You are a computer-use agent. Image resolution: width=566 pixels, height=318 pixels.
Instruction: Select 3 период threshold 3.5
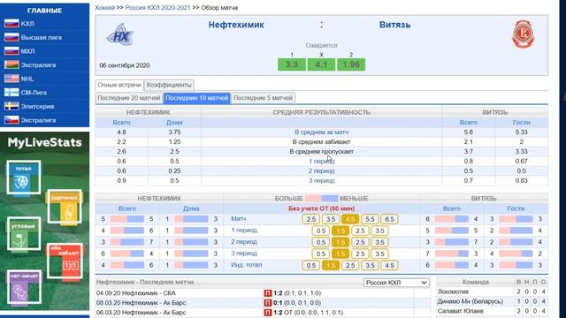[379, 254]
